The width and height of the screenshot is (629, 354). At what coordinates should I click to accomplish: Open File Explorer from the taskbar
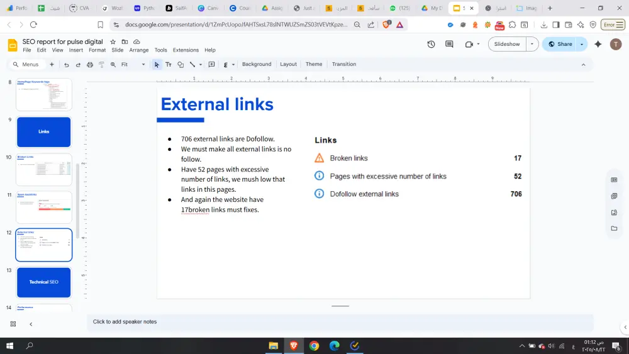(x=273, y=346)
